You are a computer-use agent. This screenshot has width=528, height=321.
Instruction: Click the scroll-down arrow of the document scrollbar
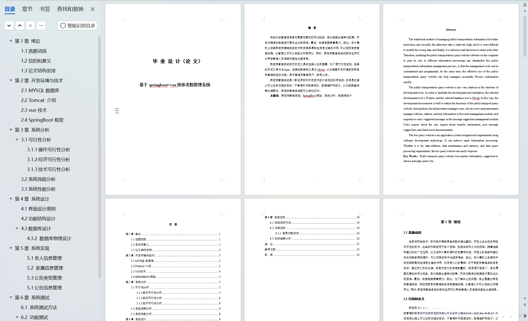tap(525, 298)
